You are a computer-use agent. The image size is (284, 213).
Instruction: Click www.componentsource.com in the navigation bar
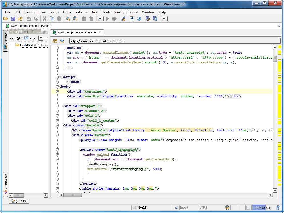28,26
